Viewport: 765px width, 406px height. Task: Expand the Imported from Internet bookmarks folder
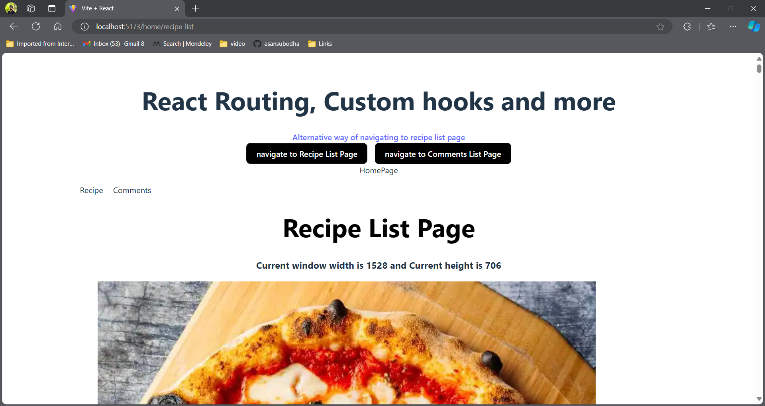pyautogui.click(x=40, y=44)
